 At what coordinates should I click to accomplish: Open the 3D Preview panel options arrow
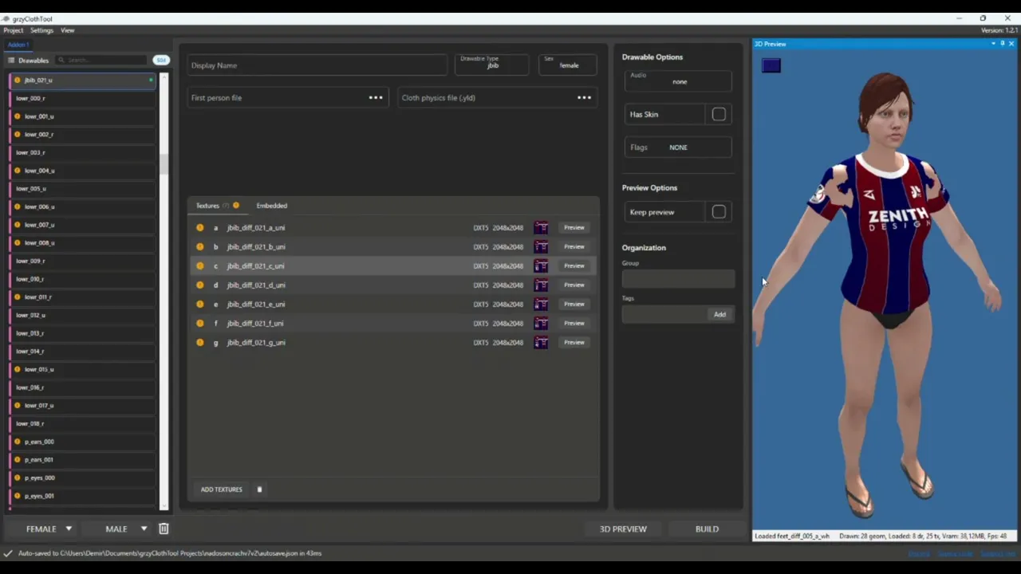[x=993, y=44]
